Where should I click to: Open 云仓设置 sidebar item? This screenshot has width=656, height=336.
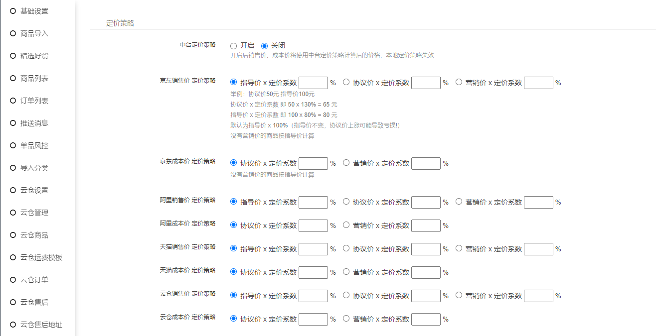click(34, 190)
